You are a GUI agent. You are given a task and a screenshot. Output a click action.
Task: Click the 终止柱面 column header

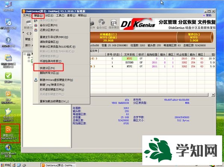(x=182, y=55)
